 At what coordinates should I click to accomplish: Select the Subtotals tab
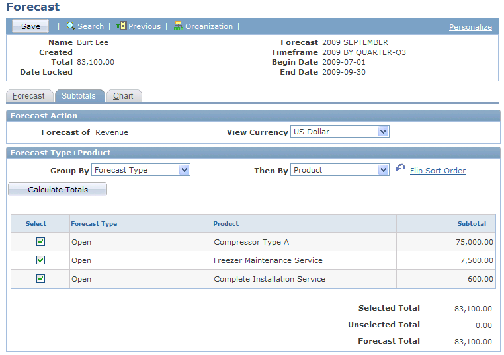tap(79, 96)
